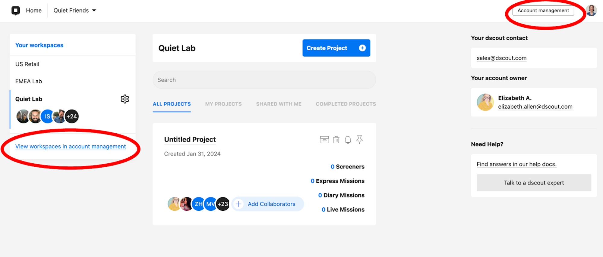Image resolution: width=603 pixels, height=257 pixels.
Task: Click Created Jan 31, 2024 text
Action: (x=192, y=154)
